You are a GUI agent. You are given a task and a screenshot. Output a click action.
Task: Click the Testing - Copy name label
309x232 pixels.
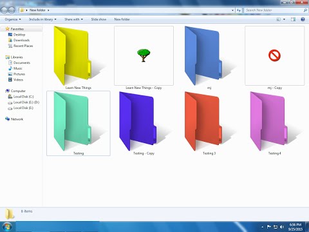(x=144, y=153)
